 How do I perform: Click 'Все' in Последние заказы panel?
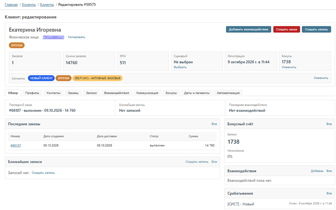[x=214, y=124]
